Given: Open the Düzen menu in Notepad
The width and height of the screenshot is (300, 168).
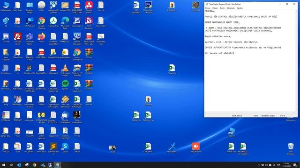Looking at the screenshot, I should 215,8.
